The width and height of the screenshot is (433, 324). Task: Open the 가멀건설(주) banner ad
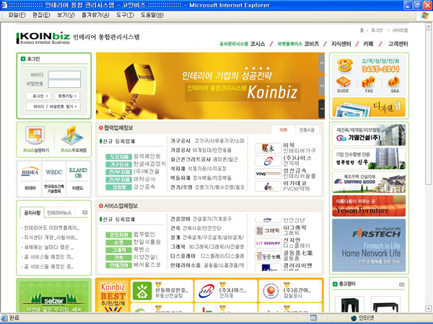369,135
